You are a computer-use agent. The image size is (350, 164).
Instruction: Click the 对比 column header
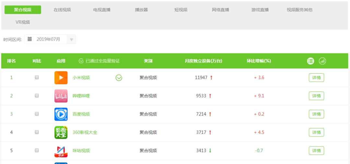click(37, 61)
